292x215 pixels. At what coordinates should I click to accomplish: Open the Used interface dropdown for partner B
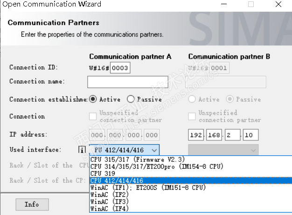pos(223,150)
